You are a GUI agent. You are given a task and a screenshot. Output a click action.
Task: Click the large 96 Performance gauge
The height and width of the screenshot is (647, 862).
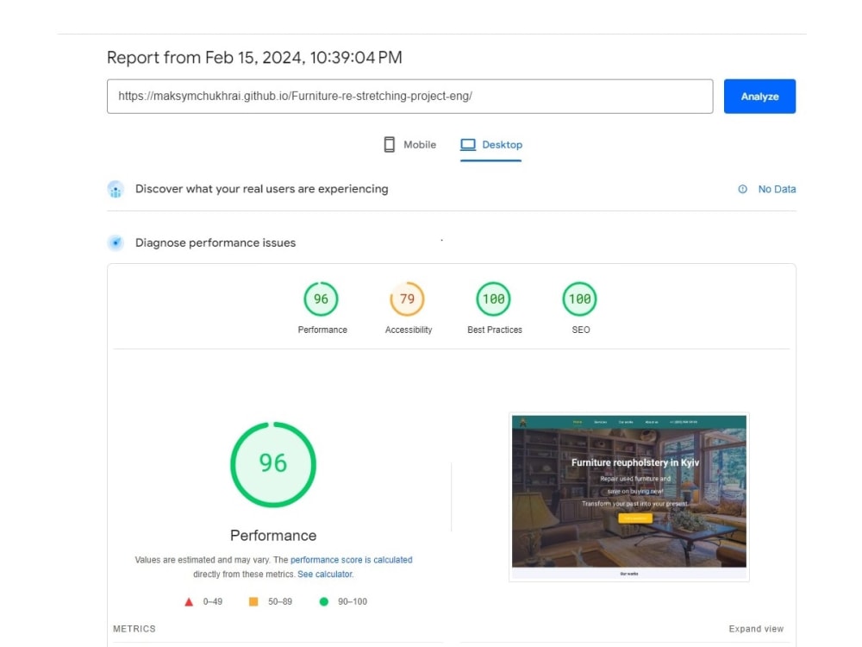(x=273, y=464)
